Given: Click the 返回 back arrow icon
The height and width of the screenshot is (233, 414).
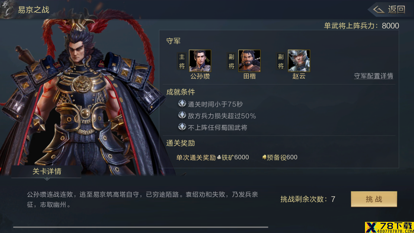Looking at the screenshot, I should (379, 9).
